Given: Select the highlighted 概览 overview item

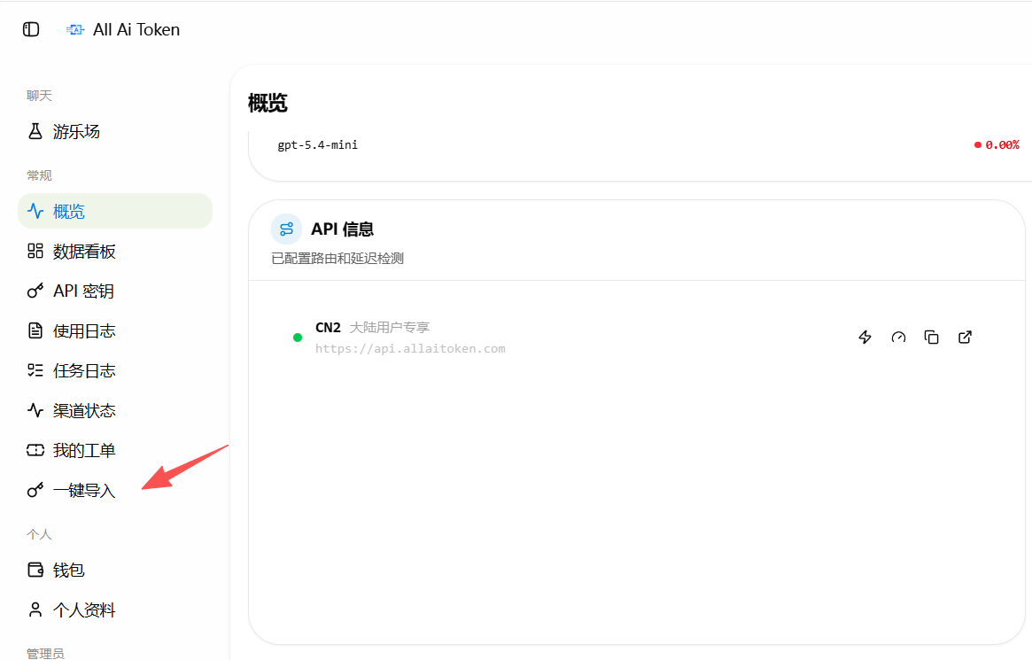Looking at the screenshot, I should coord(115,211).
